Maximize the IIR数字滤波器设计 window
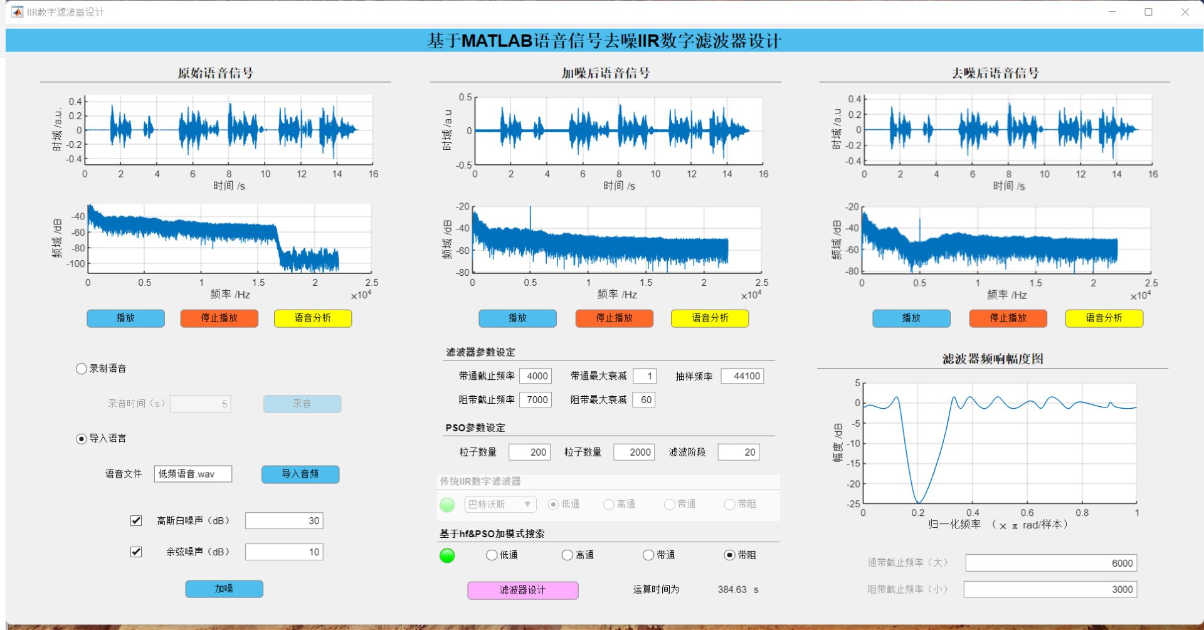 [1149, 12]
